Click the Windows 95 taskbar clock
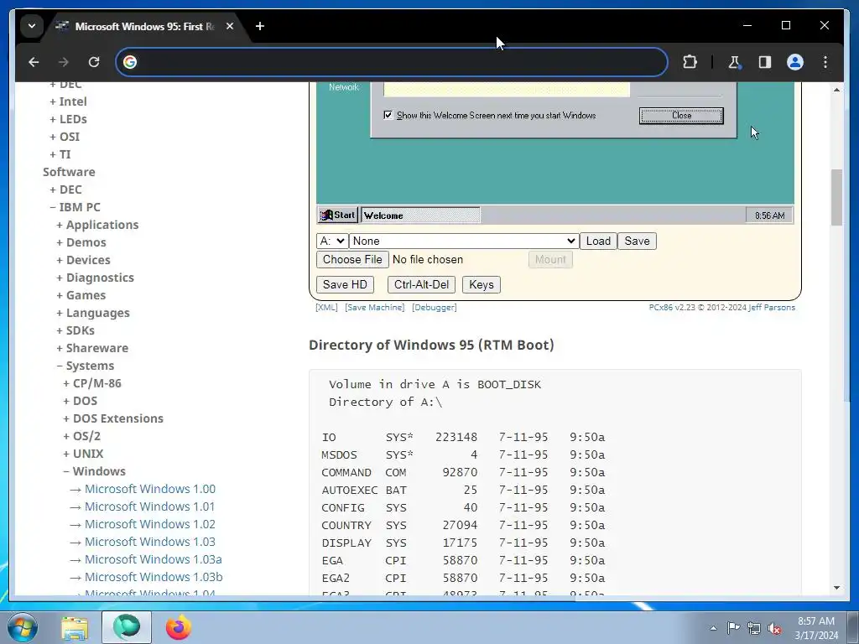 [x=769, y=216]
